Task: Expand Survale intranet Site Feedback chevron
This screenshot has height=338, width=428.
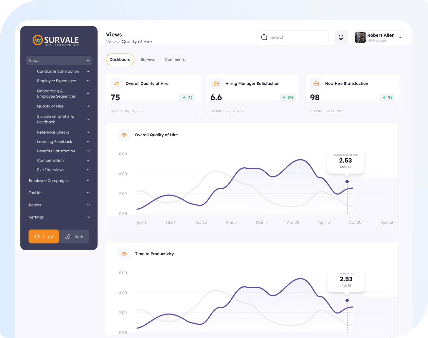Action: (88, 119)
